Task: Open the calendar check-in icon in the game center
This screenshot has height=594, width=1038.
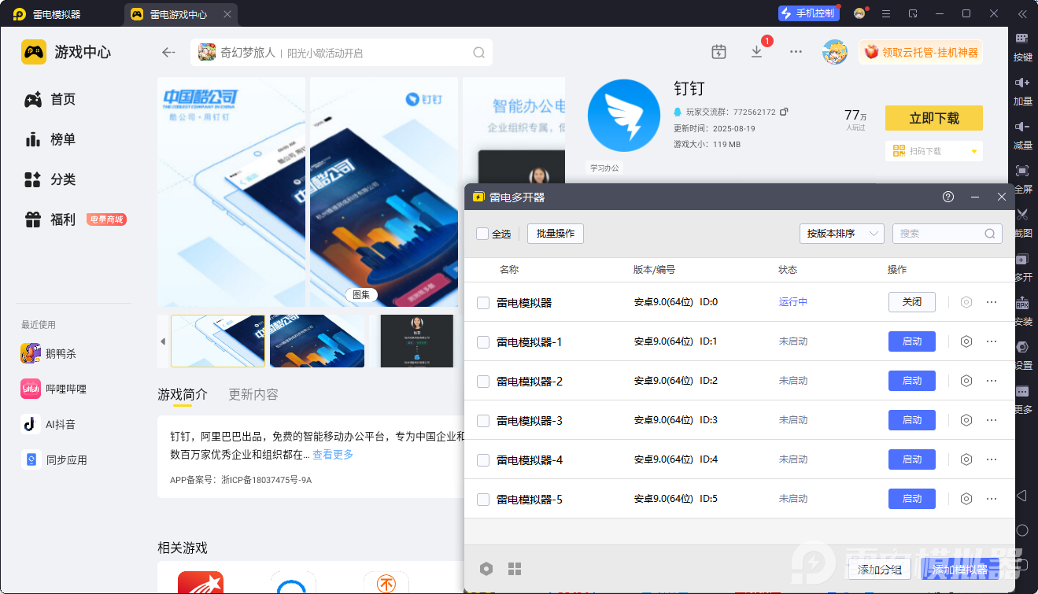Action: 718,52
